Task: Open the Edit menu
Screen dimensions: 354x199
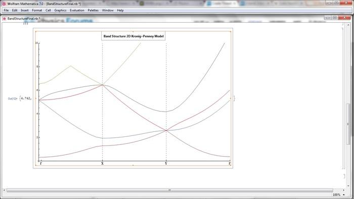Action: pos(15,11)
